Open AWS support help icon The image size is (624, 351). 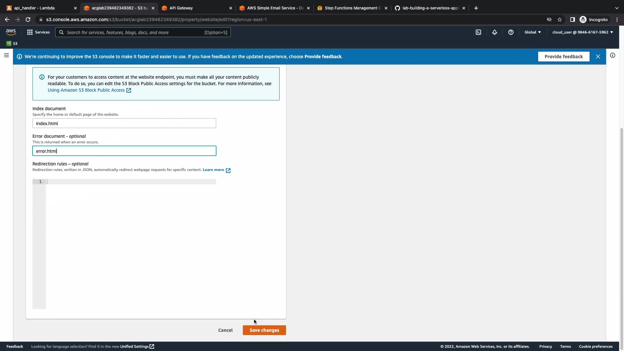tap(511, 32)
